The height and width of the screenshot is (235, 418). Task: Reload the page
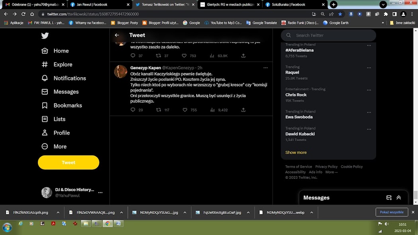coord(24,14)
